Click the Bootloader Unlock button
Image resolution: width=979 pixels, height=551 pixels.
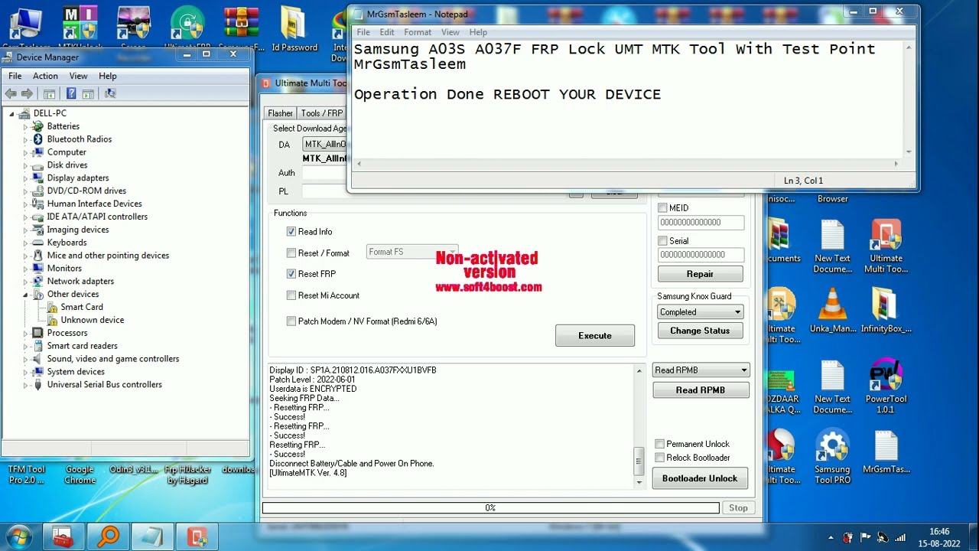pyautogui.click(x=700, y=478)
